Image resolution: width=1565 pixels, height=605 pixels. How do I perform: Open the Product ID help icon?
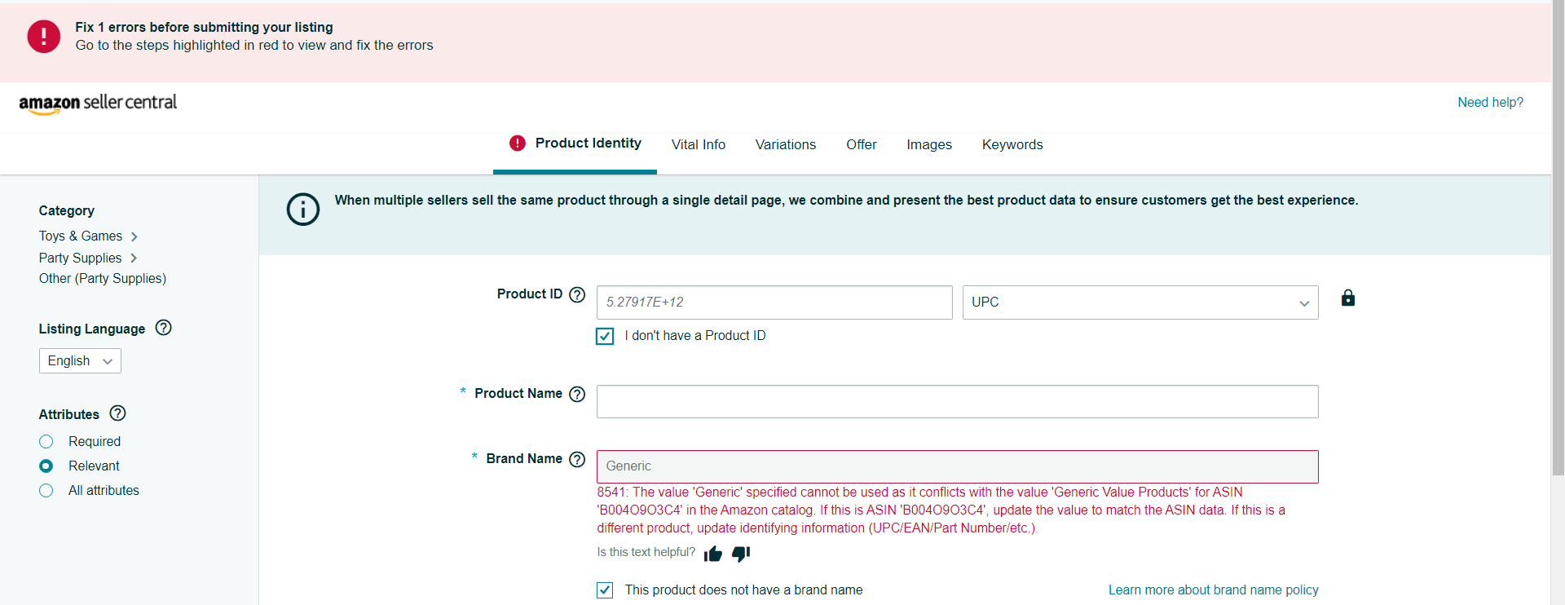pos(577,295)
